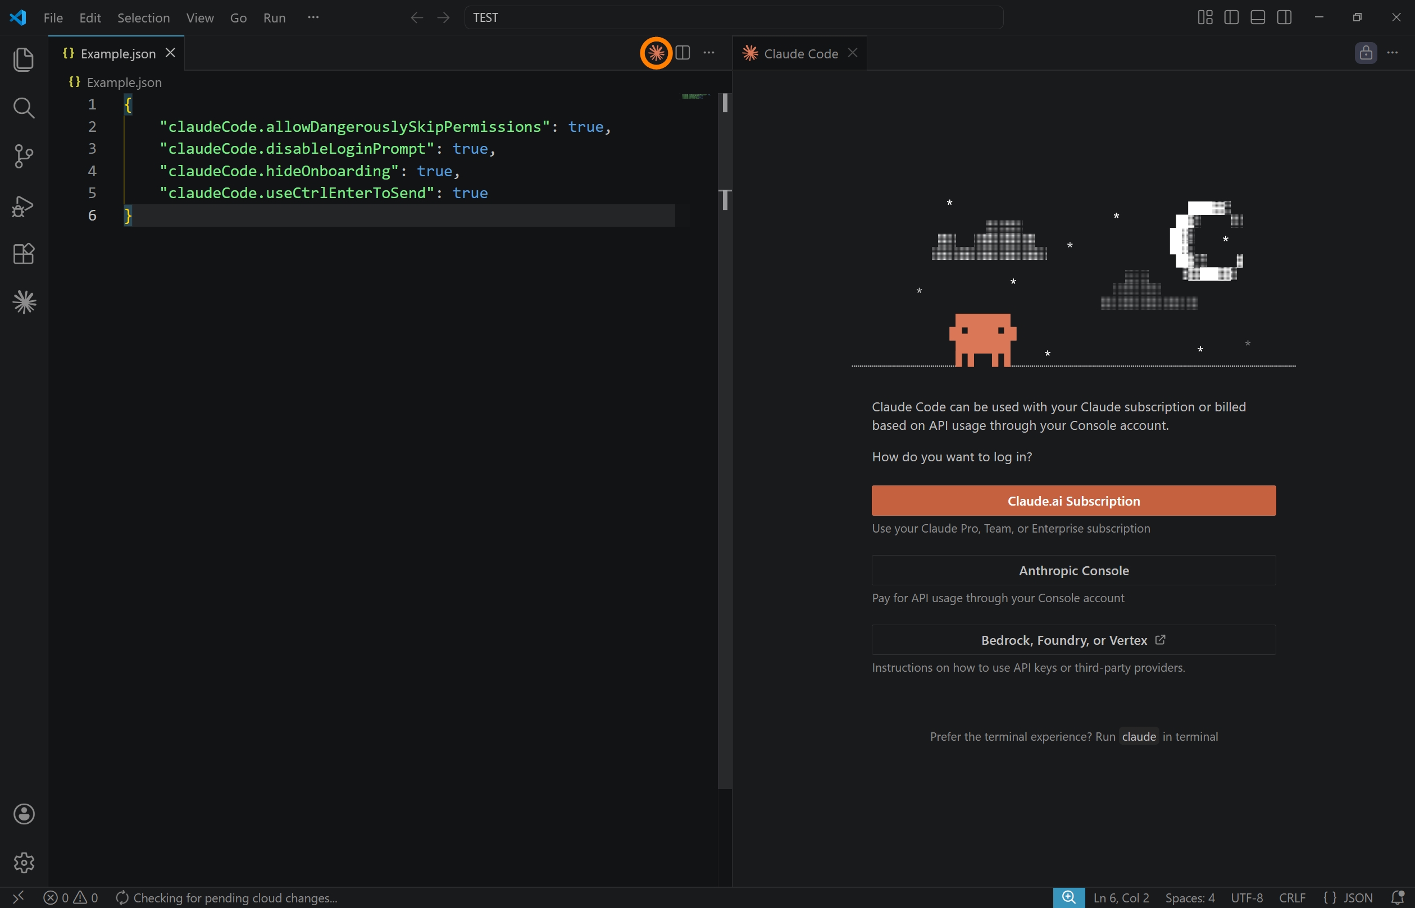The width and height of the screenshot is (1415, 908).
Task: Go forward in navigation history
Action: pyautogui.click(x=443, y=18)
